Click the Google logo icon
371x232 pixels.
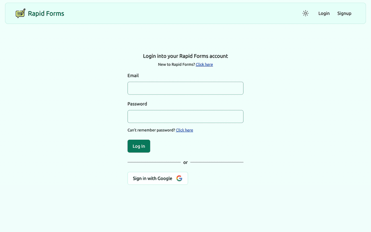pos(179,178)
